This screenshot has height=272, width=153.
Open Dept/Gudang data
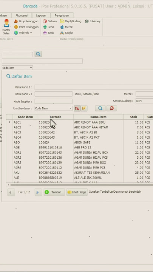click(71, 21)
